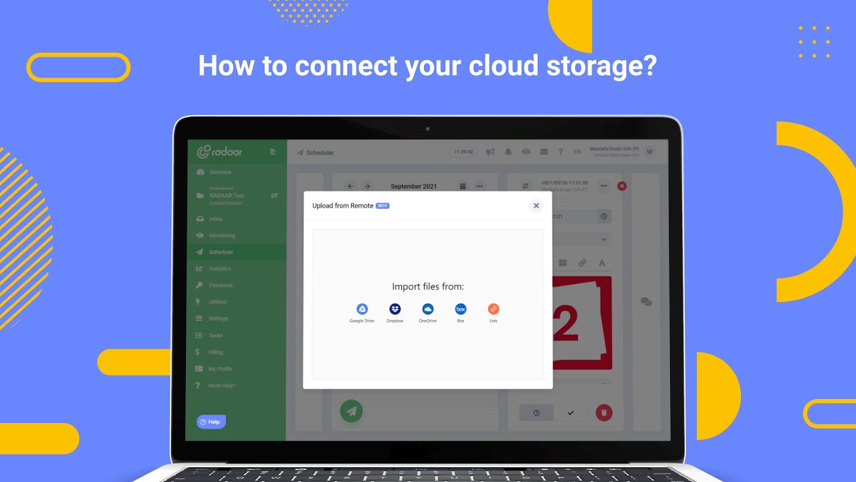Screen dimensions: 856x482
Task: Click the question mark in top bar
Action: [560, 152]
